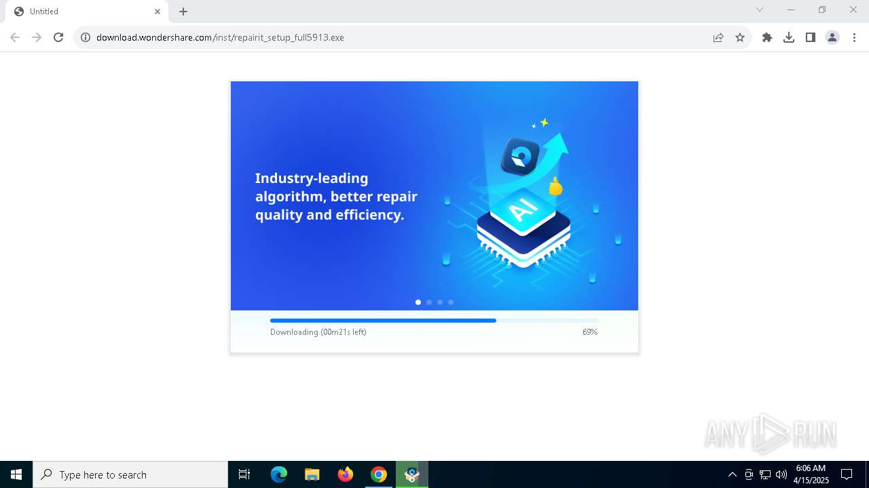The image size is (869, 488).
Task: Reload the current page
Action: 58,37
